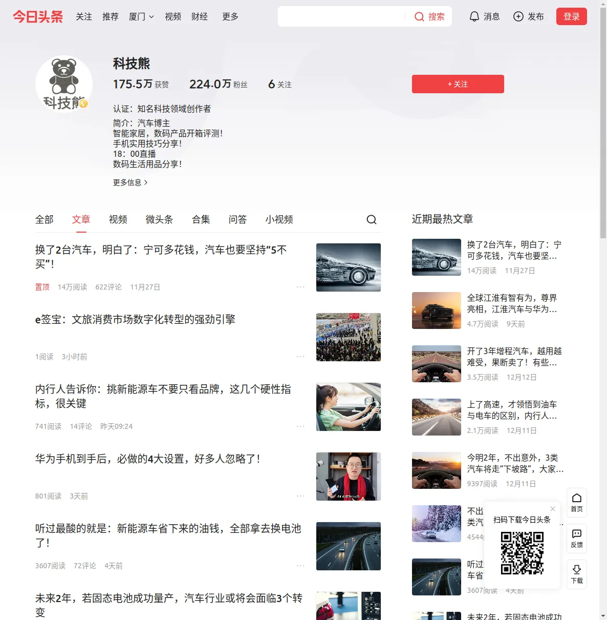Open article 换了2台汽车，明白了 in main list
The image size is (607, 620).
161,257
